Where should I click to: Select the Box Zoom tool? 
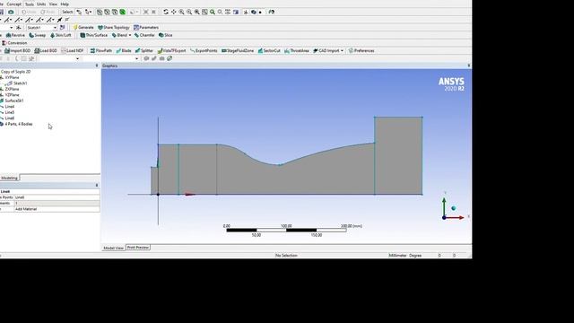point(189,12)
